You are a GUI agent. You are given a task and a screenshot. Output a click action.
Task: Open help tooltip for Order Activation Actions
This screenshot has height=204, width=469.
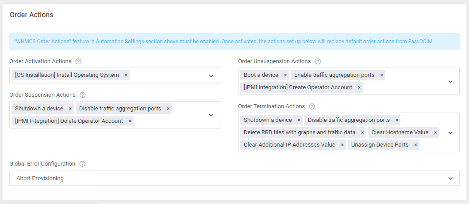pos(78,61)
